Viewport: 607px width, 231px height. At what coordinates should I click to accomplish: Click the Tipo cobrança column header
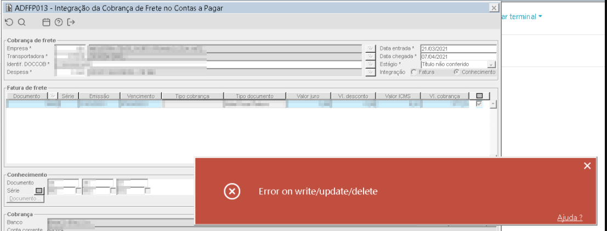(192, 96)
